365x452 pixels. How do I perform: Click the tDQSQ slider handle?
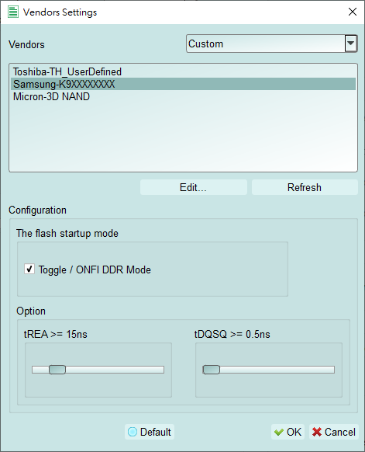[x=211, y=370]
